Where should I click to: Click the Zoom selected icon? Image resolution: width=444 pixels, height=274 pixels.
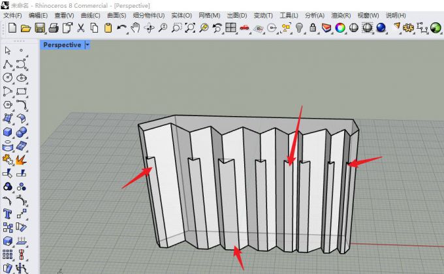tap(204, 28)
